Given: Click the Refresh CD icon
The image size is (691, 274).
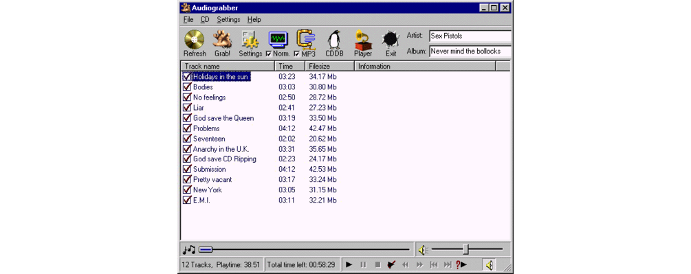Looking at the screenshot, I should [194, 41].
